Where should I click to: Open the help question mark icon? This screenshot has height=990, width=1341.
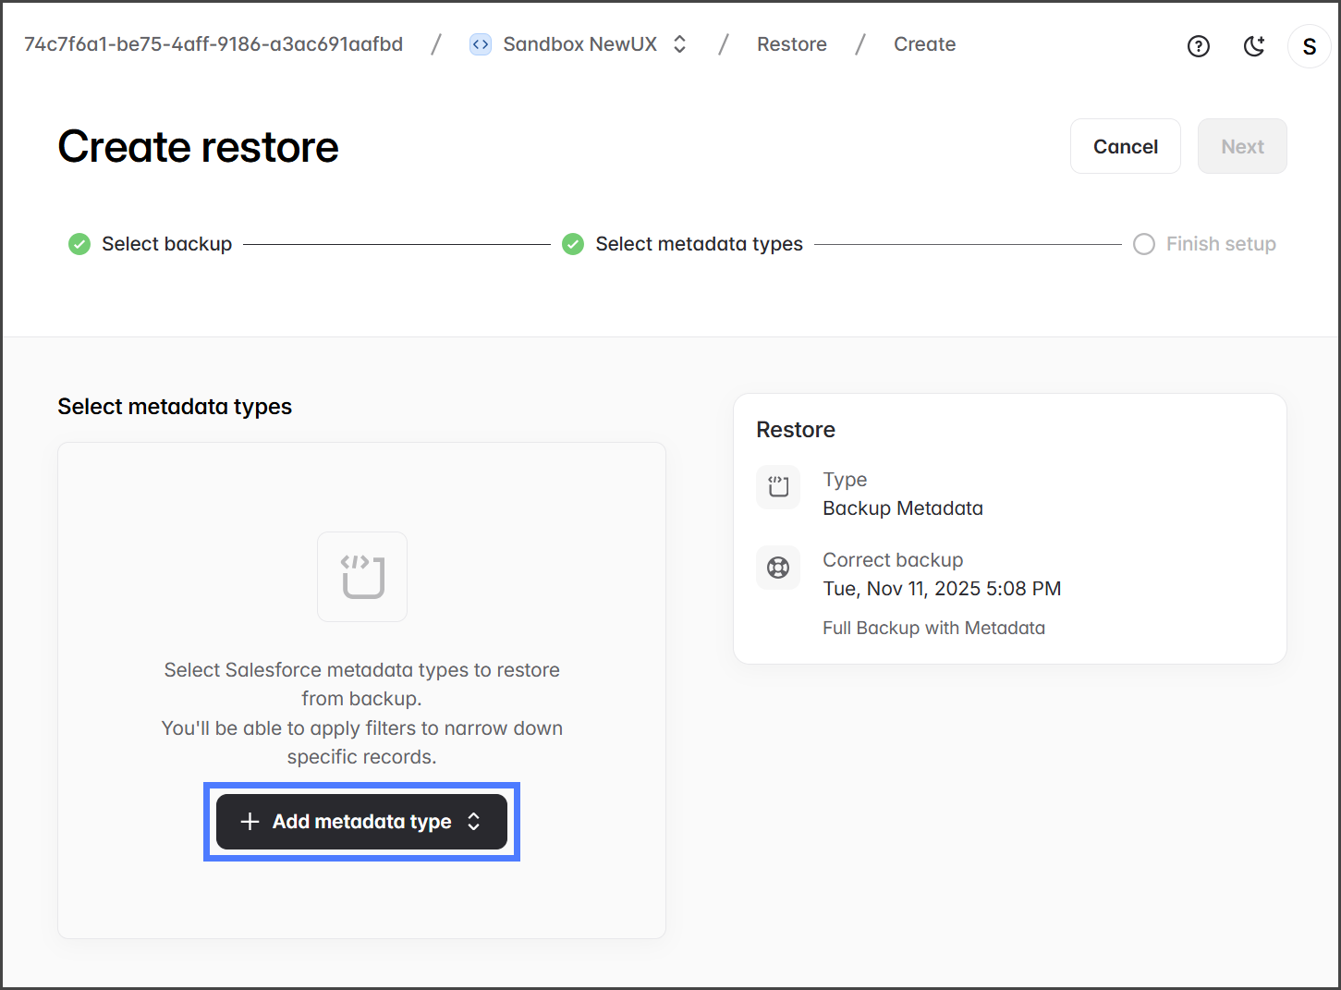coord(1198,46)
